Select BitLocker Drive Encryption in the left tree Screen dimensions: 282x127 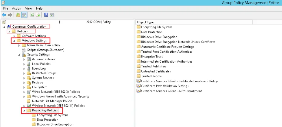click(x=55, y=124)
